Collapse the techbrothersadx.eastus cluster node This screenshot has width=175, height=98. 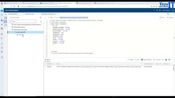coord(10,30)
